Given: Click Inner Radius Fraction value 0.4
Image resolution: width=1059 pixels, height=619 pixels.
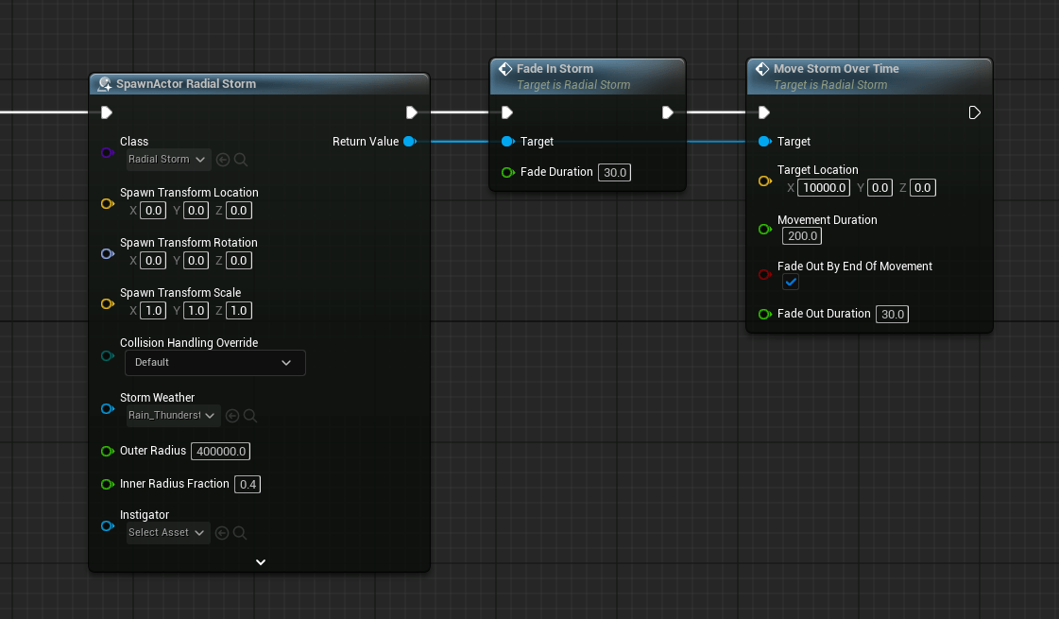Looking at the screenshot, I should click(x=248, y=484).
